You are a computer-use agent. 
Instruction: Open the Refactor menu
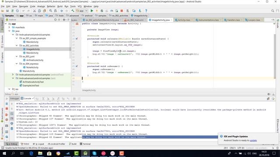click(x=51, y=6)
